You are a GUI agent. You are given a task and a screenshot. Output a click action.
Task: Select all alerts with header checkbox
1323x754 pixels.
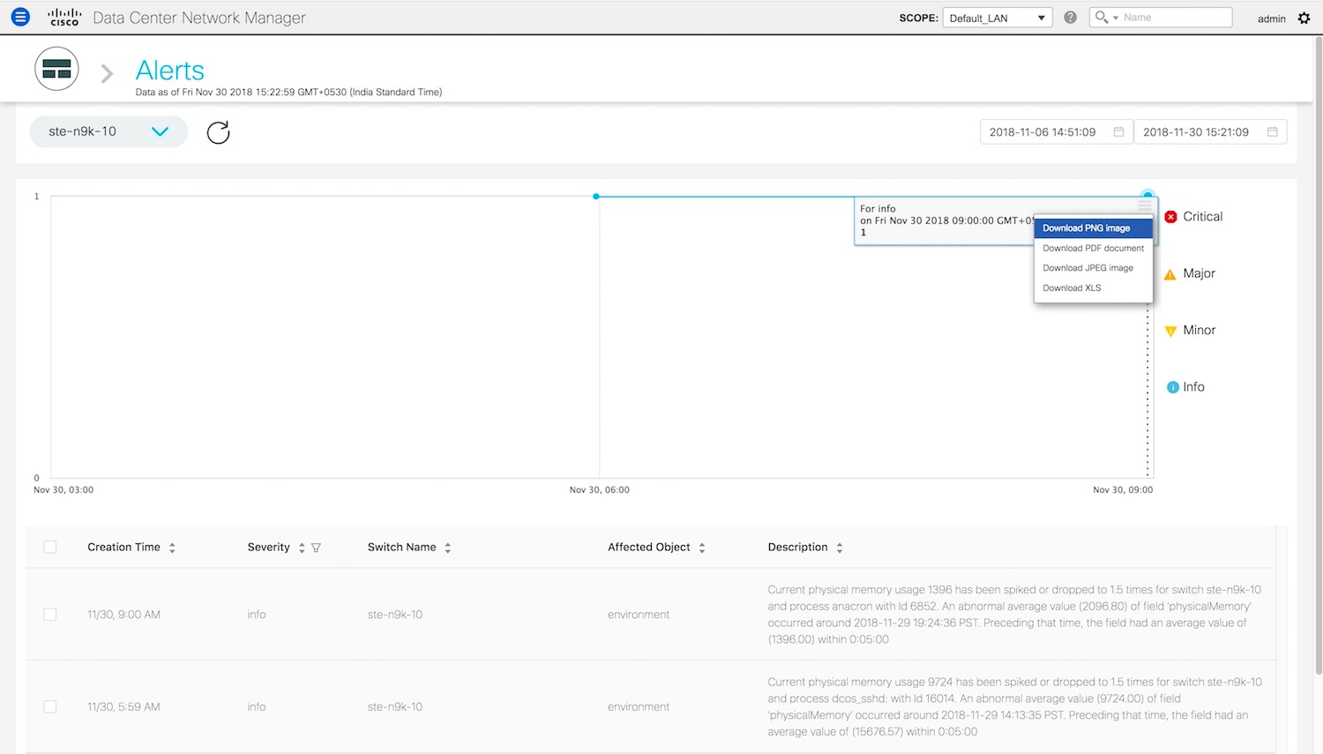[x=50, y=548]
